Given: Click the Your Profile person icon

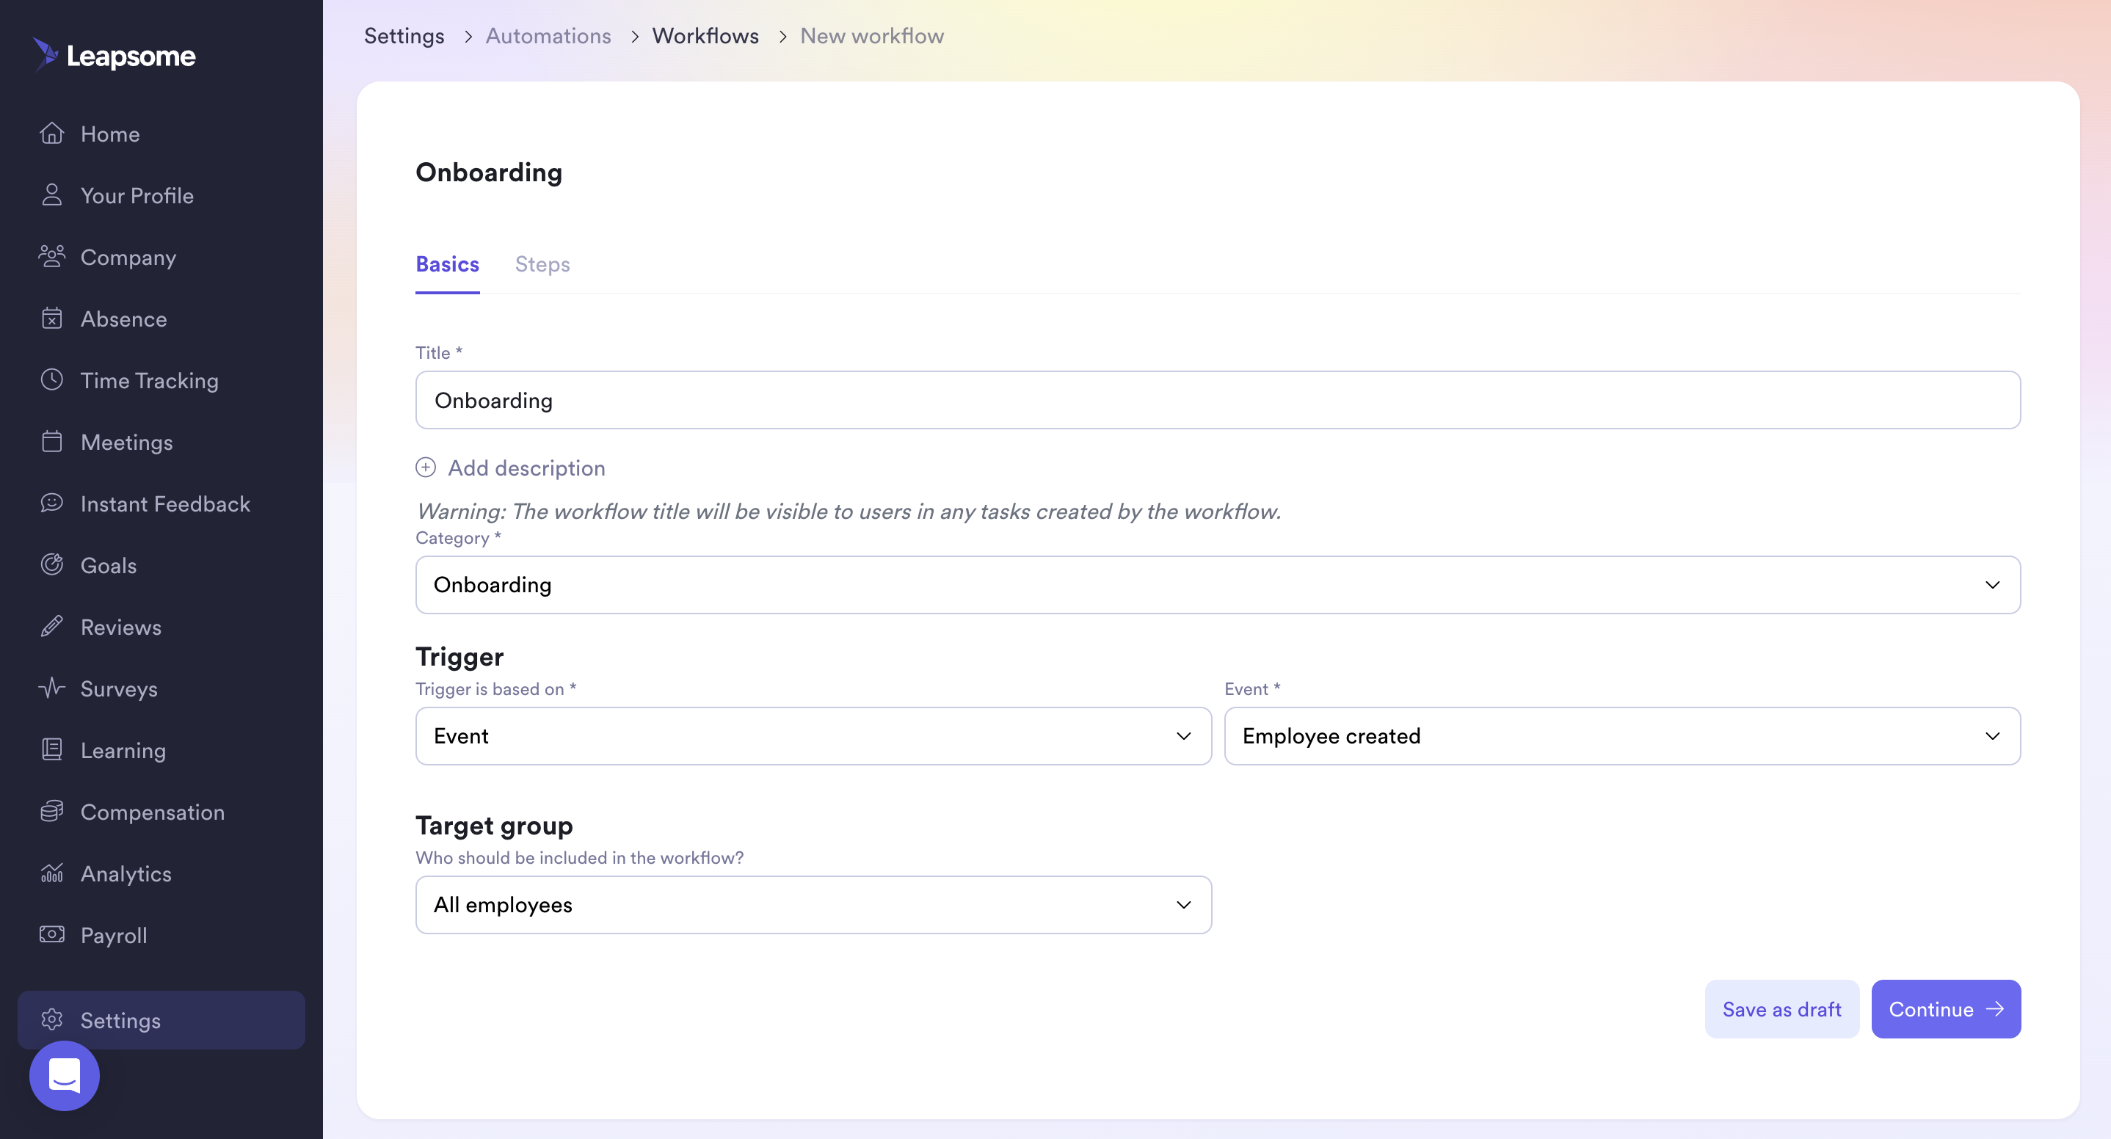Looking at the screenshot, I should pyautogui.click(x=51, y=195).
